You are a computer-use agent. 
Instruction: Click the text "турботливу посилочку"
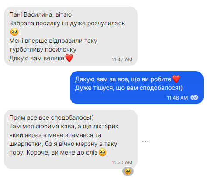pyautogui.click(x=43, y=49)
